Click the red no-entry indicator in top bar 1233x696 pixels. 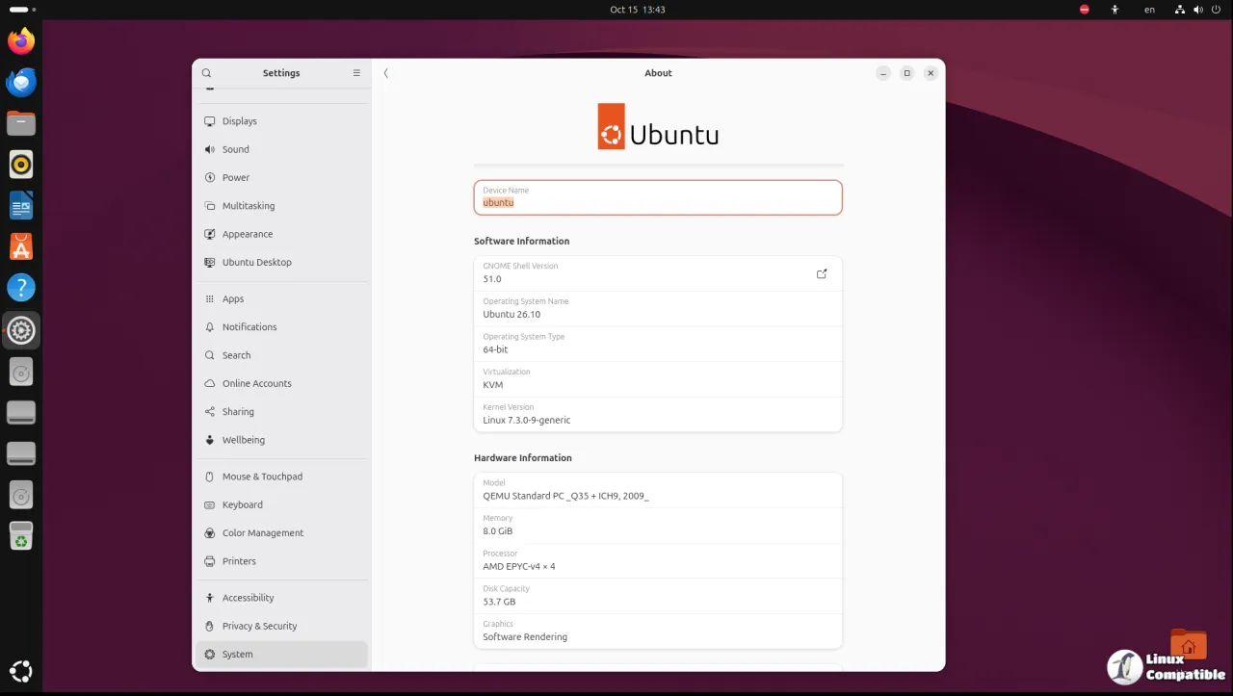[x=1085, y=10]
